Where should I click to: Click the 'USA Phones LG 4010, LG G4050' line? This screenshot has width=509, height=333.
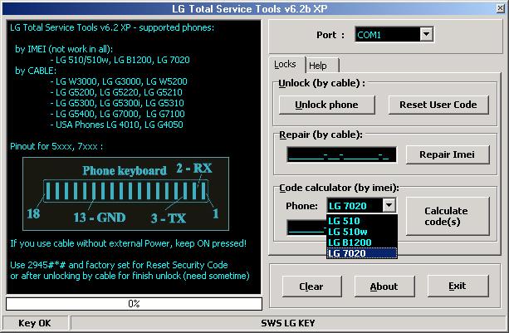pyautogui.click(x=117, y=125)
